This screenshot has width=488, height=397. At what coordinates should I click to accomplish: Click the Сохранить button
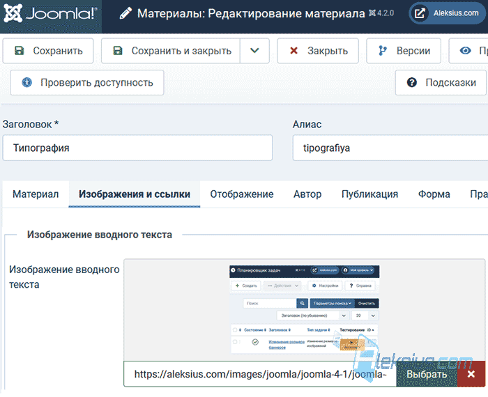pyautogui.click(x=48, y=51)
